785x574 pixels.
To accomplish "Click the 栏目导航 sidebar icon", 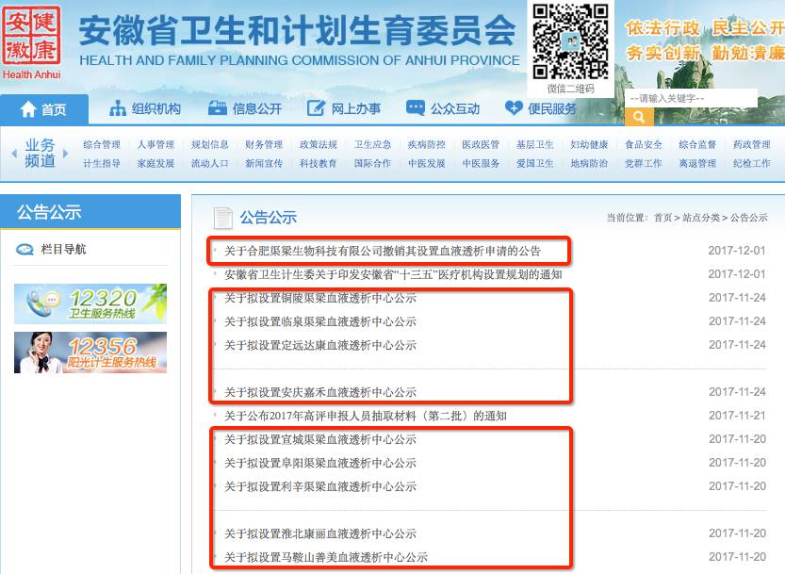I will coord(25,250).
